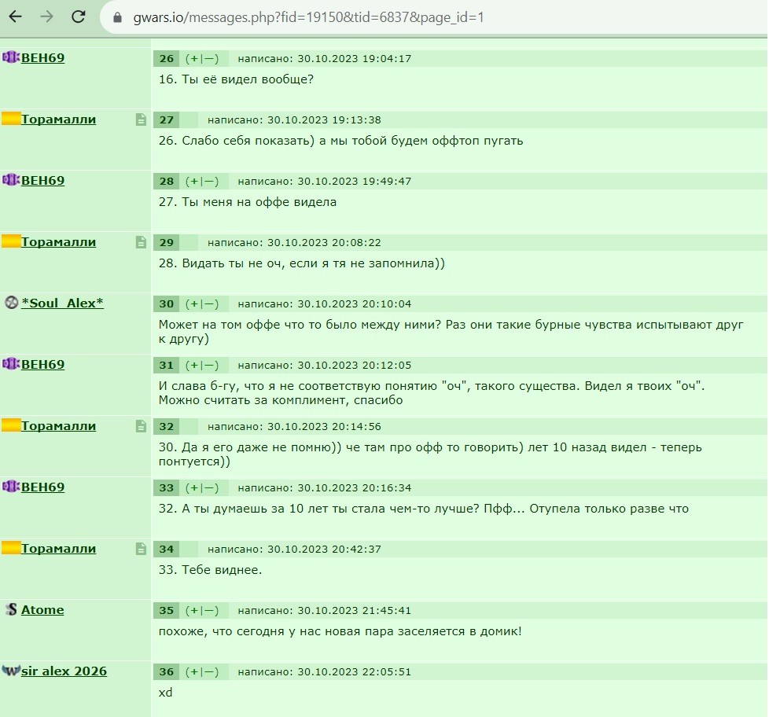Open Торамалли profile link in post 27
The image size is (769, 717).
pyautogui.click(x=58, y=119)
